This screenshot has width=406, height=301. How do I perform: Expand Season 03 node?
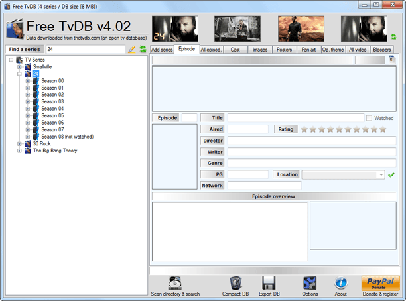(x=28, y=101)
